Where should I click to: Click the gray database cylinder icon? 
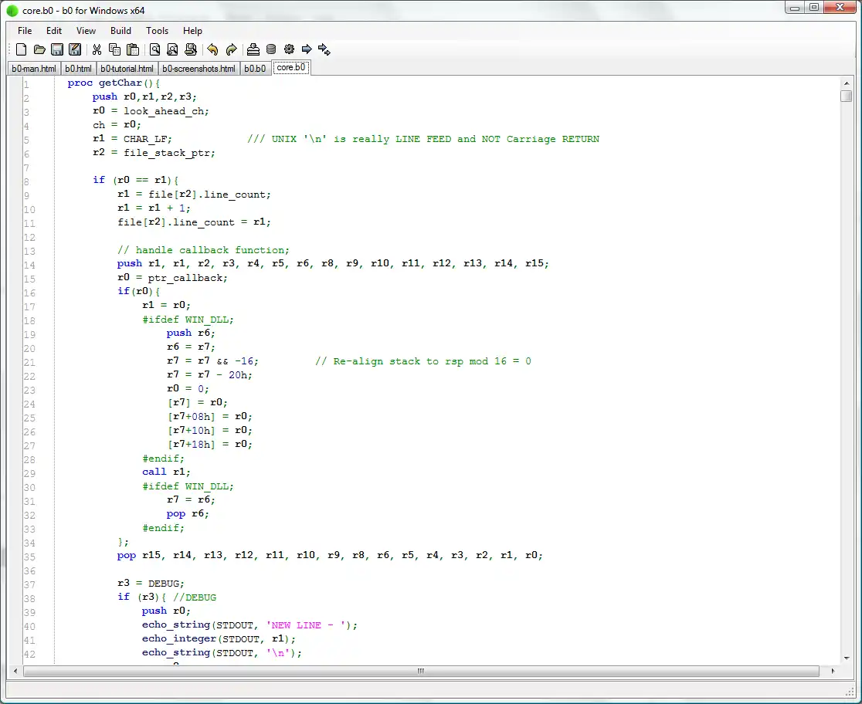271,49
